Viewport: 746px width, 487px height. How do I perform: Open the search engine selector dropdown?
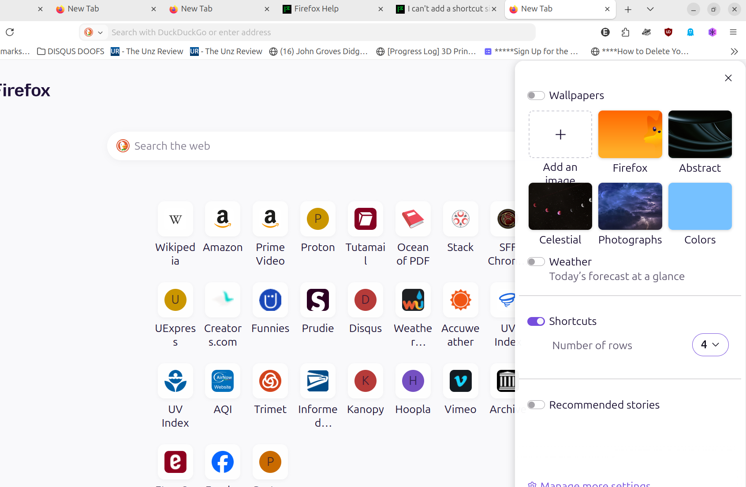pyautogui.click(x=94, y=32)
